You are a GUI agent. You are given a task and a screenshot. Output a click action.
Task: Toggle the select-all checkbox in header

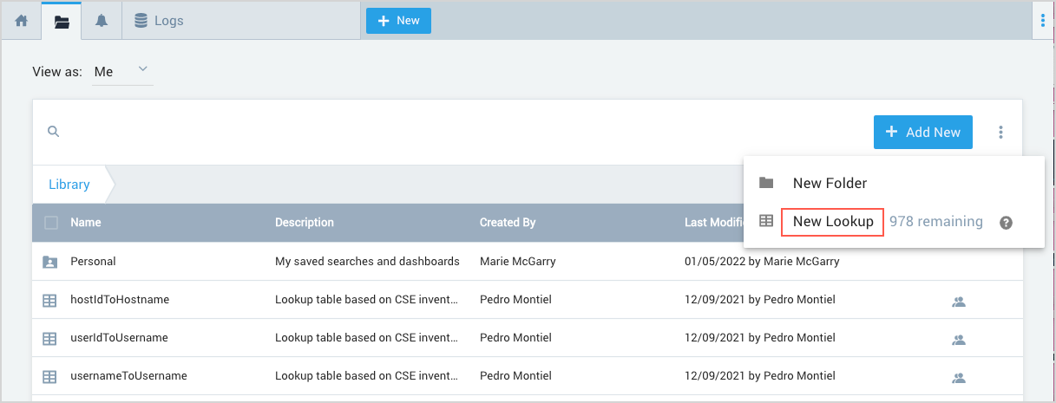(51, 223)
